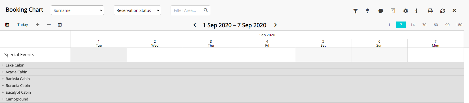469x103 pixels.
Task: Switch to the 14 day view
Action: 413,25
